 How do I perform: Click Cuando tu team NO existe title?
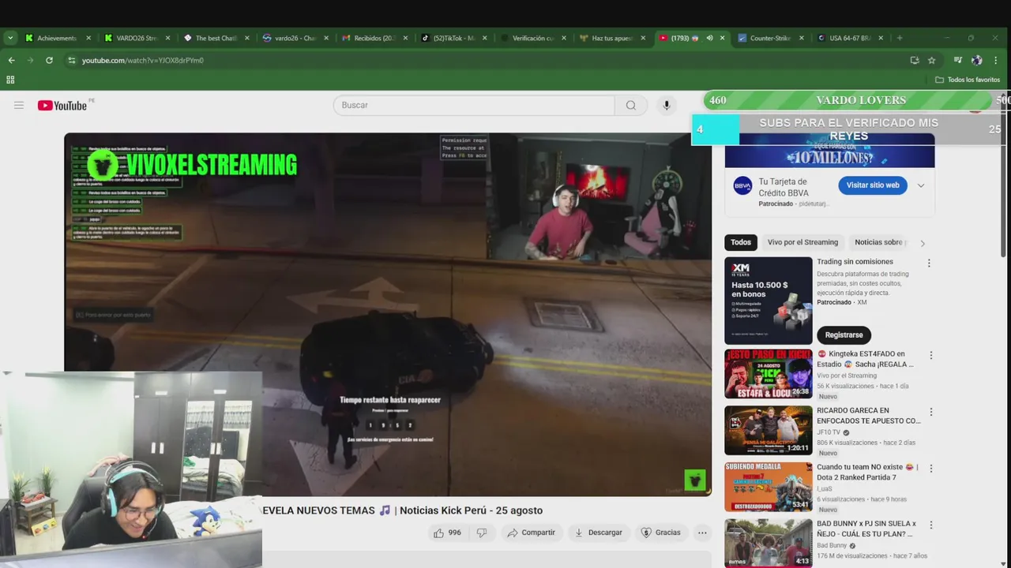pyautogui.click(x=866, y=472)
